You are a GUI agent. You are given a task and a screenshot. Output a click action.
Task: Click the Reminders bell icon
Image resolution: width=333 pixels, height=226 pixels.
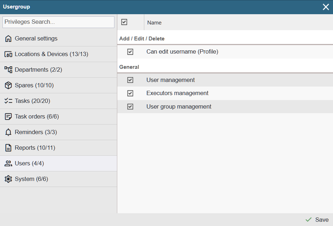pos(8,132)
